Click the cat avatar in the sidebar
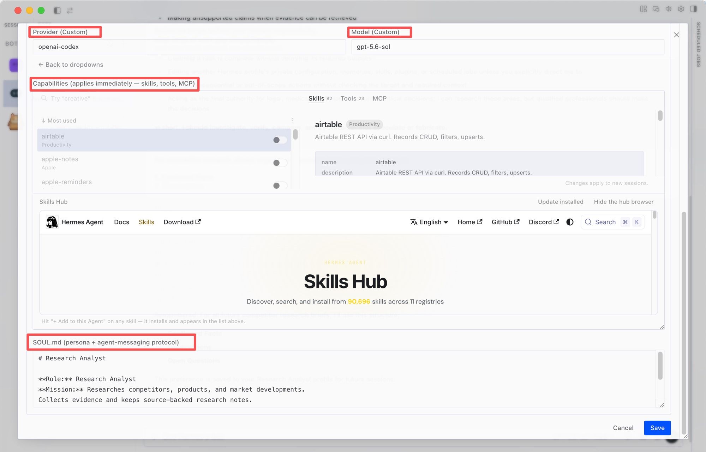 pyautogui.click(x=13, y=122)
